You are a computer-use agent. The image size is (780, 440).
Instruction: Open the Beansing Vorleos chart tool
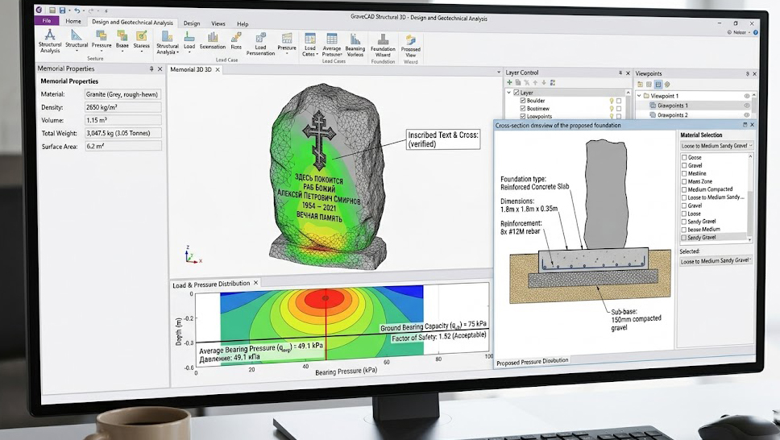click(355, 45)
